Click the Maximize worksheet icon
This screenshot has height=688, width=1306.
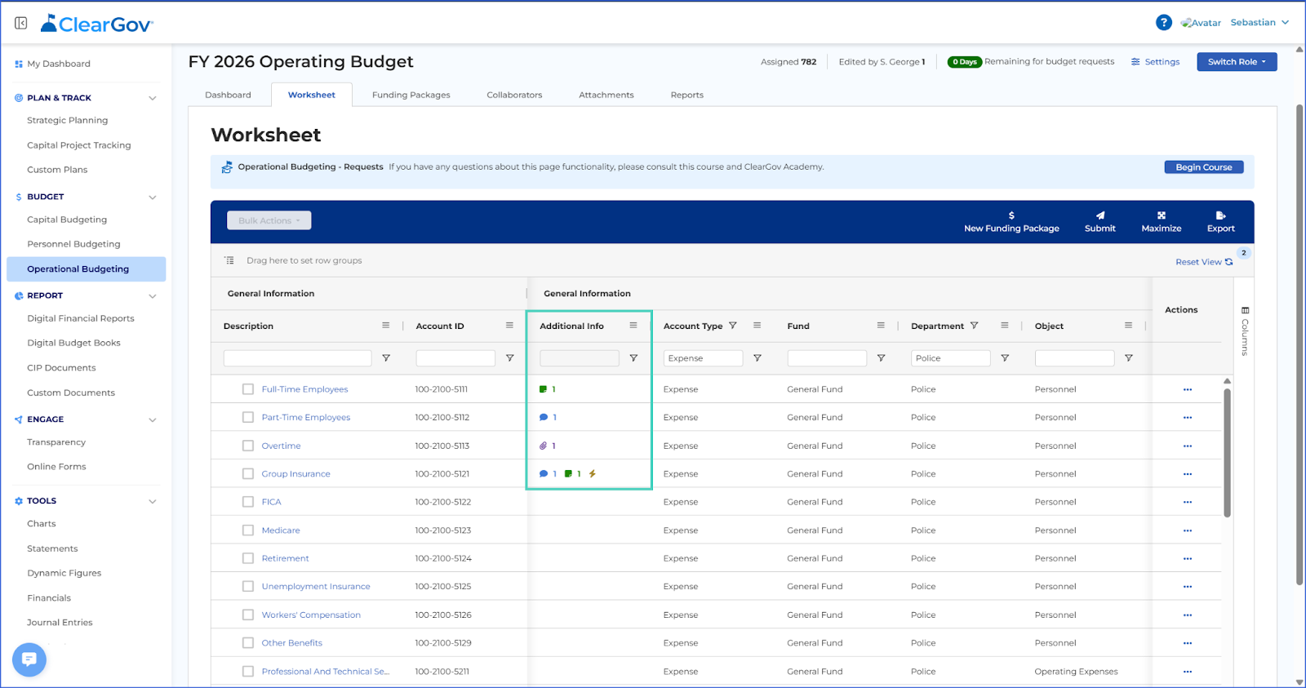click(1161, 215)
